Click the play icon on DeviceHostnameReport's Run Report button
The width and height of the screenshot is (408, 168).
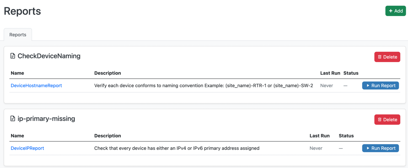368,85
